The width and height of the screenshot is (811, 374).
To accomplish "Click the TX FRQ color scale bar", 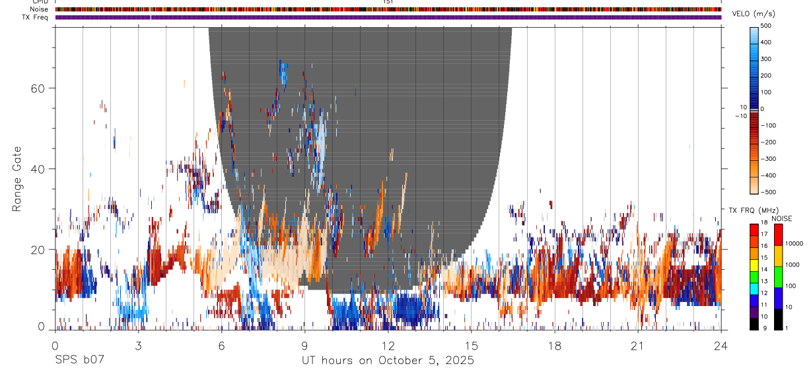I will (754, 277).
